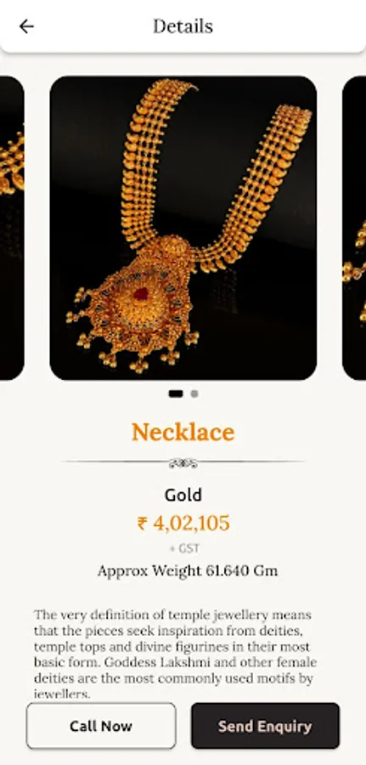This screenshot has height=765, width=366.
Task: Tap the + GST note
Action: (x=184, y=548)
